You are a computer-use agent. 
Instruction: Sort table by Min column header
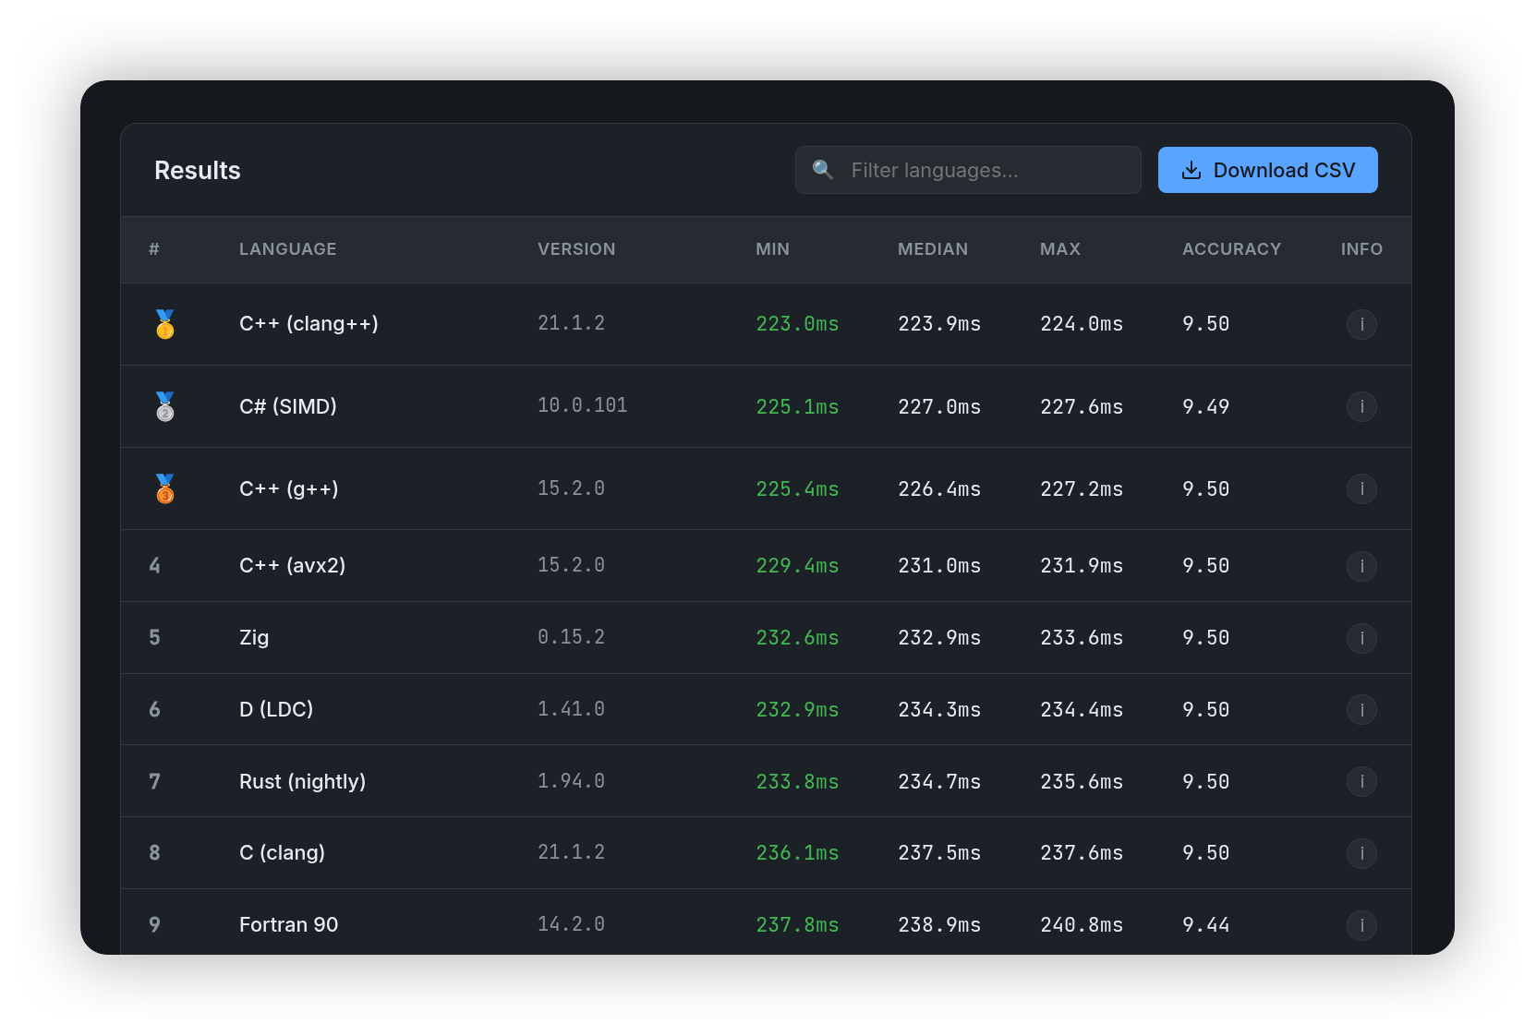pyautogui.click(x=772, y=249)
